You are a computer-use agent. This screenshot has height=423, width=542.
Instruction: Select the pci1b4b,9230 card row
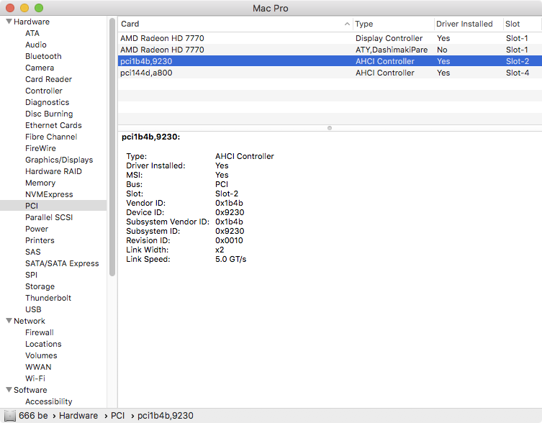click(330, 61)
